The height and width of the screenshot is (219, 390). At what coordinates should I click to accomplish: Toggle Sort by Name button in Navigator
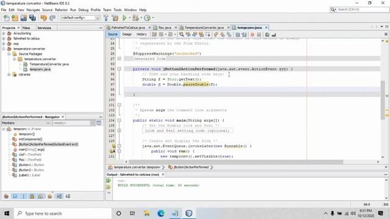click(x=59, y=196)
